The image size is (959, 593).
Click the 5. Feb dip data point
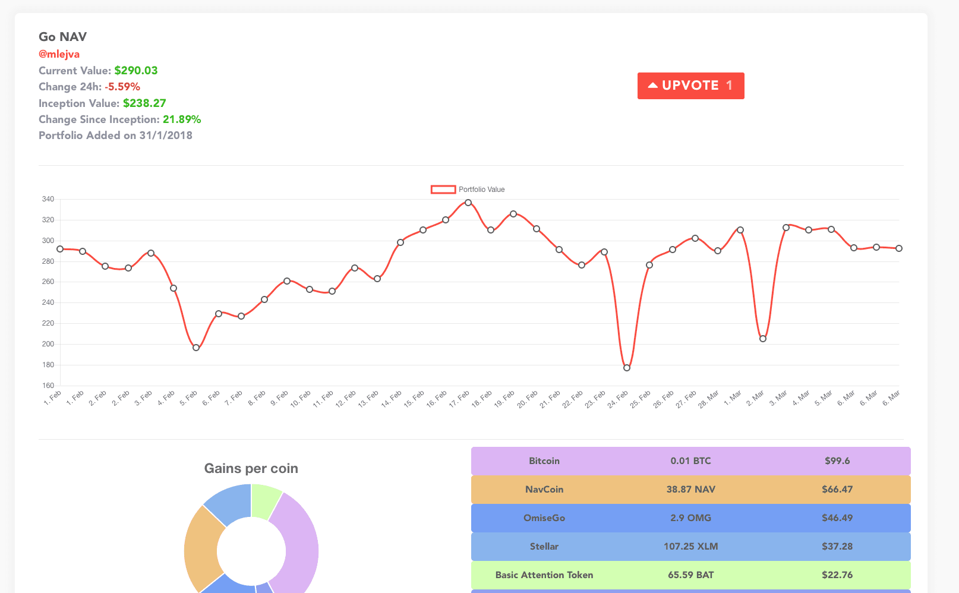point(196,348)
